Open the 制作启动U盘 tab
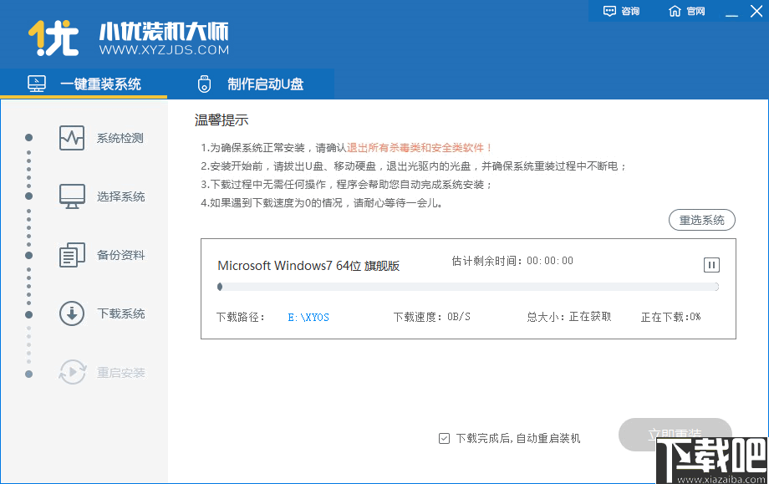 [251, 84]
